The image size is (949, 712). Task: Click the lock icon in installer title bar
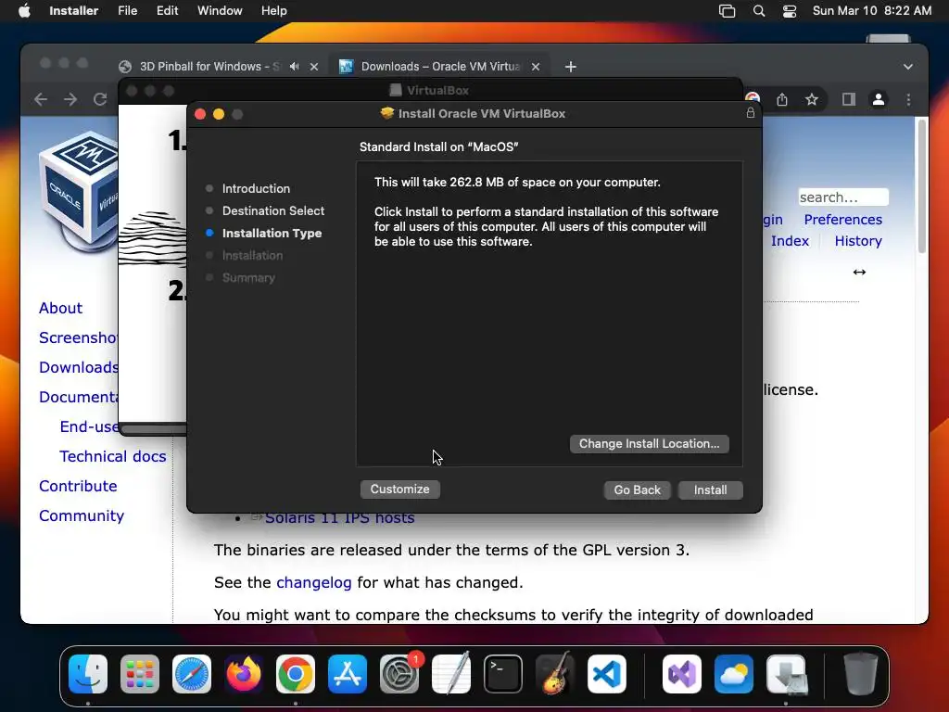click(x=751, y=113)
